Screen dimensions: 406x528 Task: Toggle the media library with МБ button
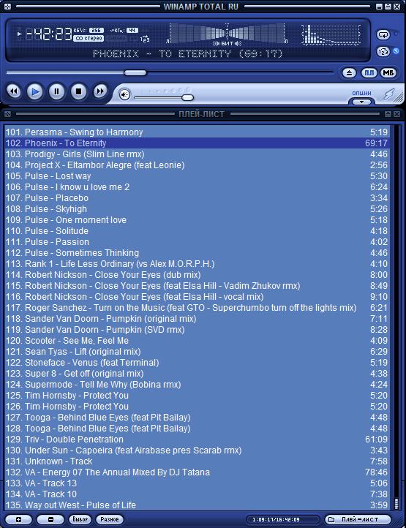coord(388,72)
